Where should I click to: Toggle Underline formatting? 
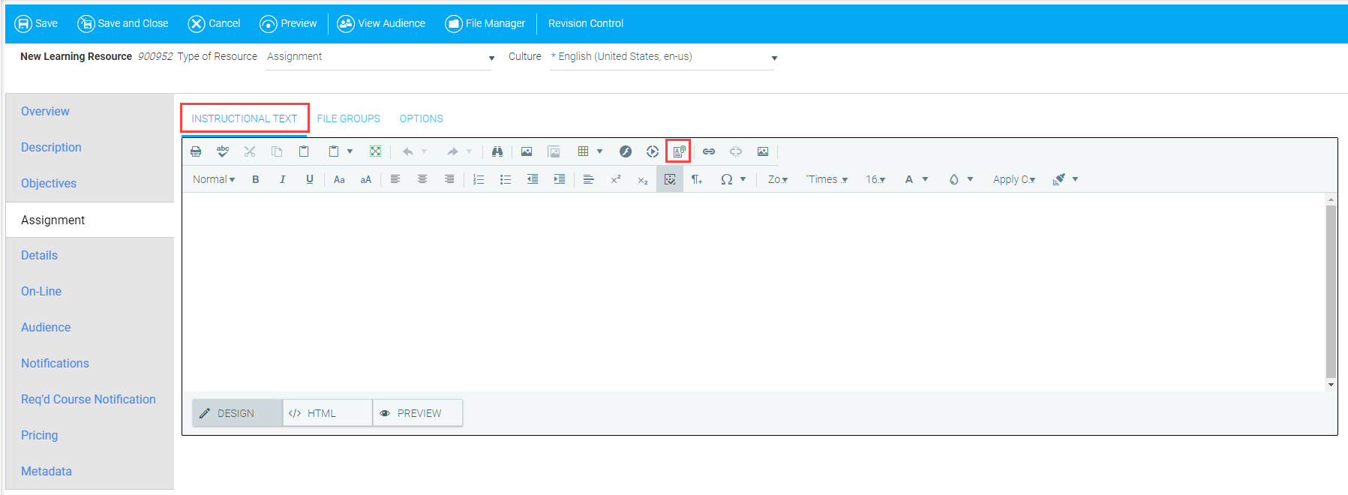coord(310,179)
